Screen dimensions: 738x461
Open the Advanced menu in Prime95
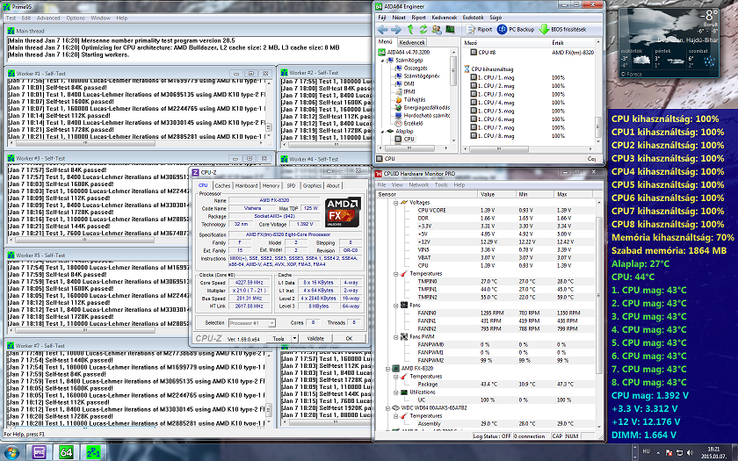tap(48, 18)
